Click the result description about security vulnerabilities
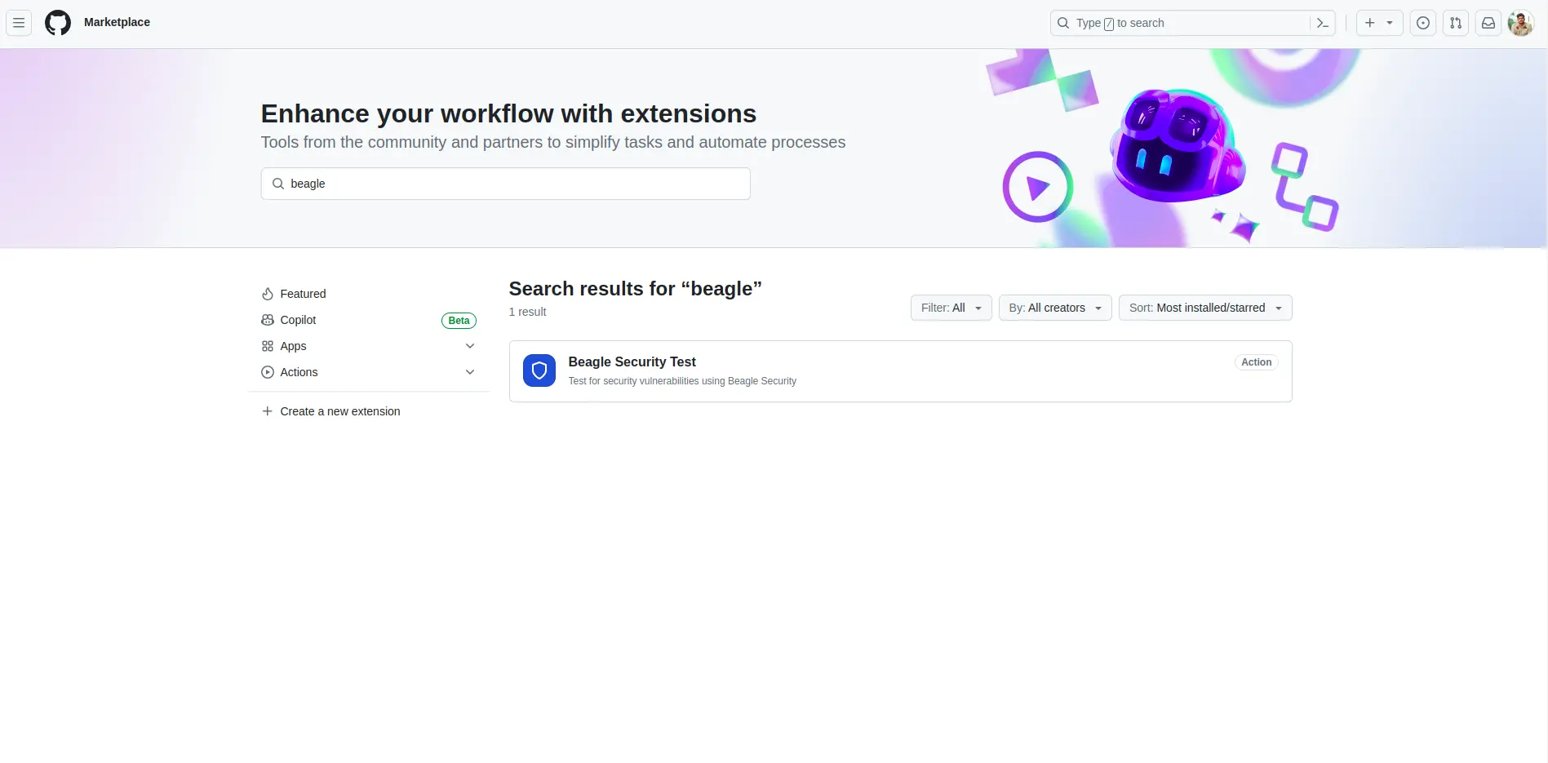The height and width of the screenshot is (763, 1548). [682, 381]
